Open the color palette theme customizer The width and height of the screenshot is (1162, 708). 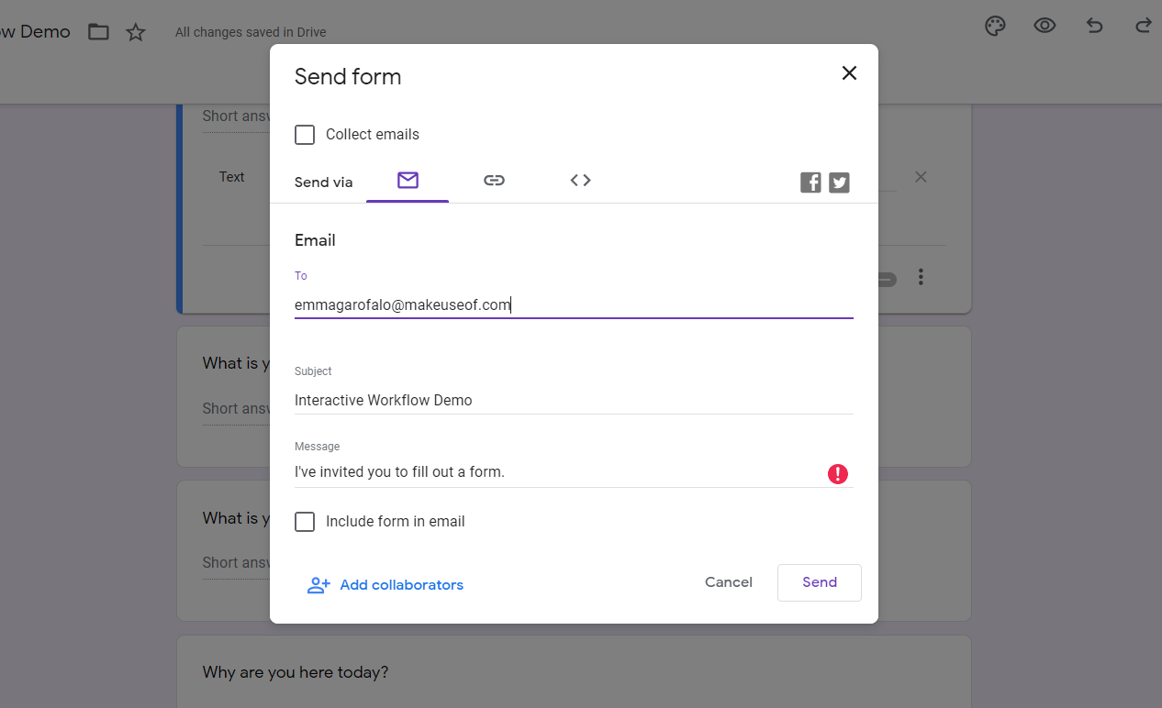pos(995,26)
